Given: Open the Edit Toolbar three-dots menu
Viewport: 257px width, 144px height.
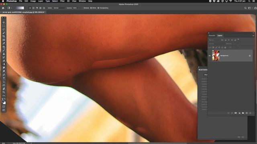Looking at the screenshot, I should click(4, 96).
